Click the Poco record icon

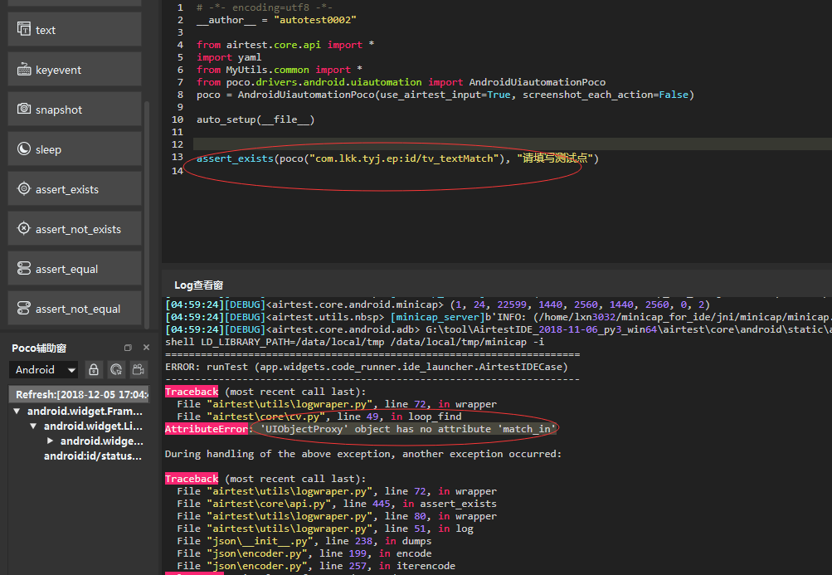pos(139,369)
